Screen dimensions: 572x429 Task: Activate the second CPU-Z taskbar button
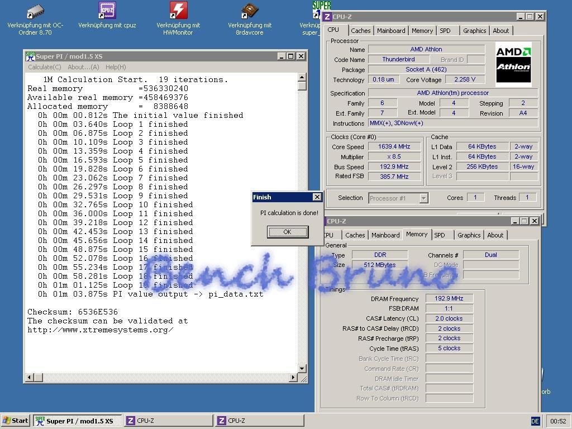pyautogui.click(x=260, y=421)
